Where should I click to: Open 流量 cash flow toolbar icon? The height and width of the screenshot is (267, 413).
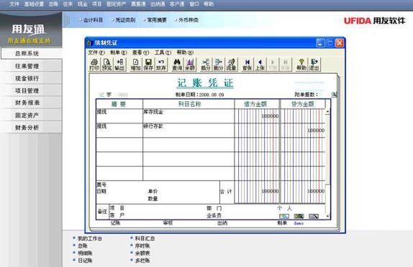tap(231, 65)
